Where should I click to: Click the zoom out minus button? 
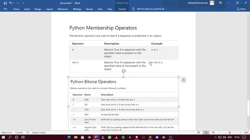coord(219,132)
